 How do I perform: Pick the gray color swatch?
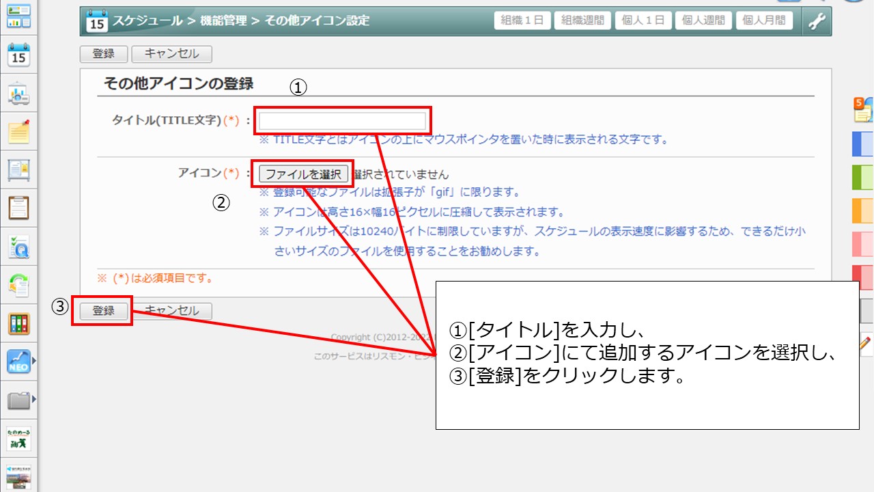point(866,311)
